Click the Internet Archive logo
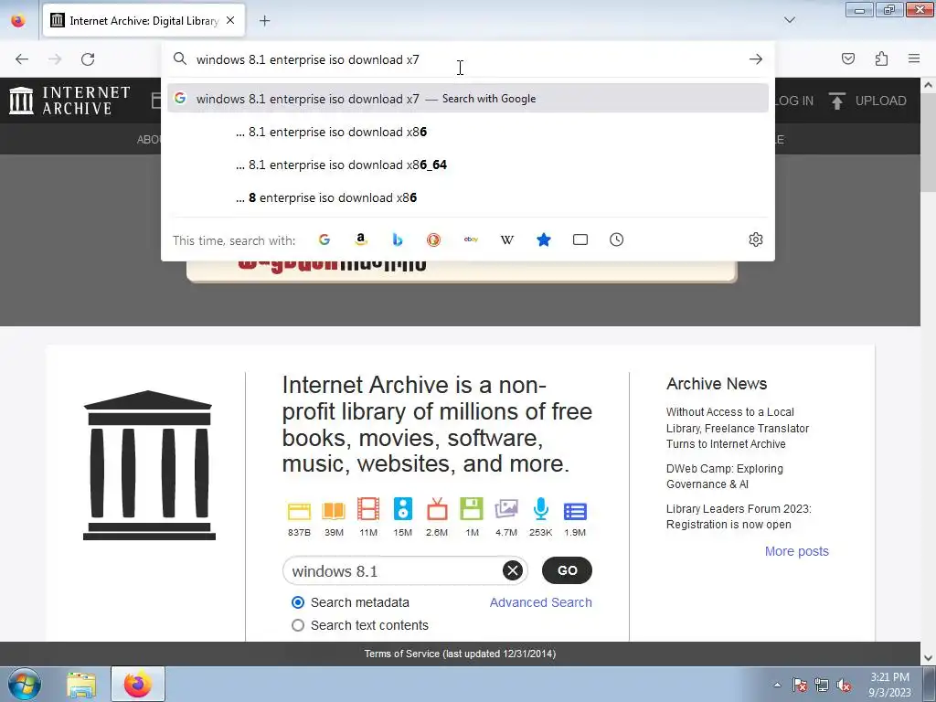This screenshot has height=702, width=936. pos(69,101)
